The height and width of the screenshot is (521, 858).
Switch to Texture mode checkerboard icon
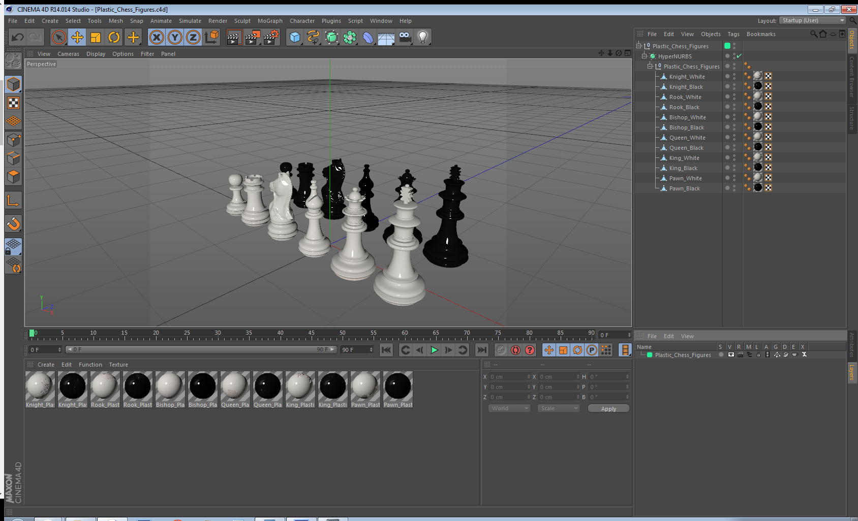13,103
